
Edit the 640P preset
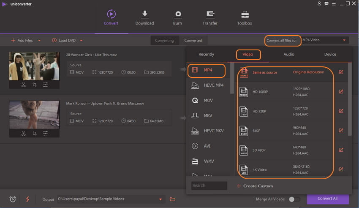tap(341, 131)
